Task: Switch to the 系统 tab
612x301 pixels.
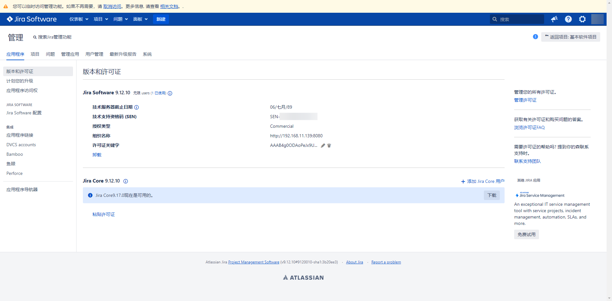Action: tap(147, 54)
